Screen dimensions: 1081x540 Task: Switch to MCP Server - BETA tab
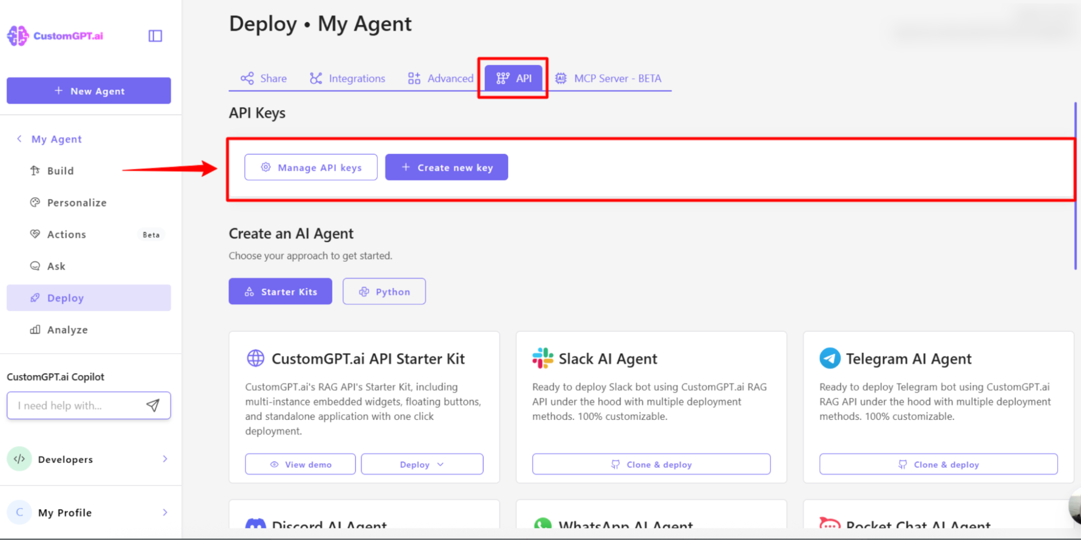(608, 78)
